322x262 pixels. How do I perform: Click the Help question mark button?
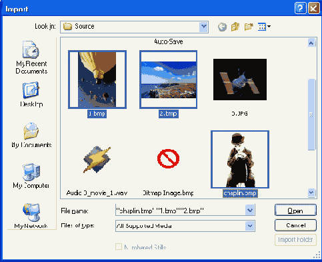pos(300,9)
